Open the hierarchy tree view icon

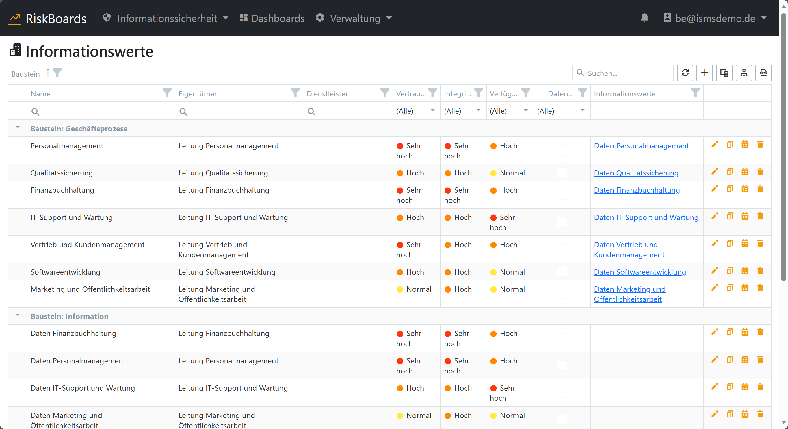point(744,73)
